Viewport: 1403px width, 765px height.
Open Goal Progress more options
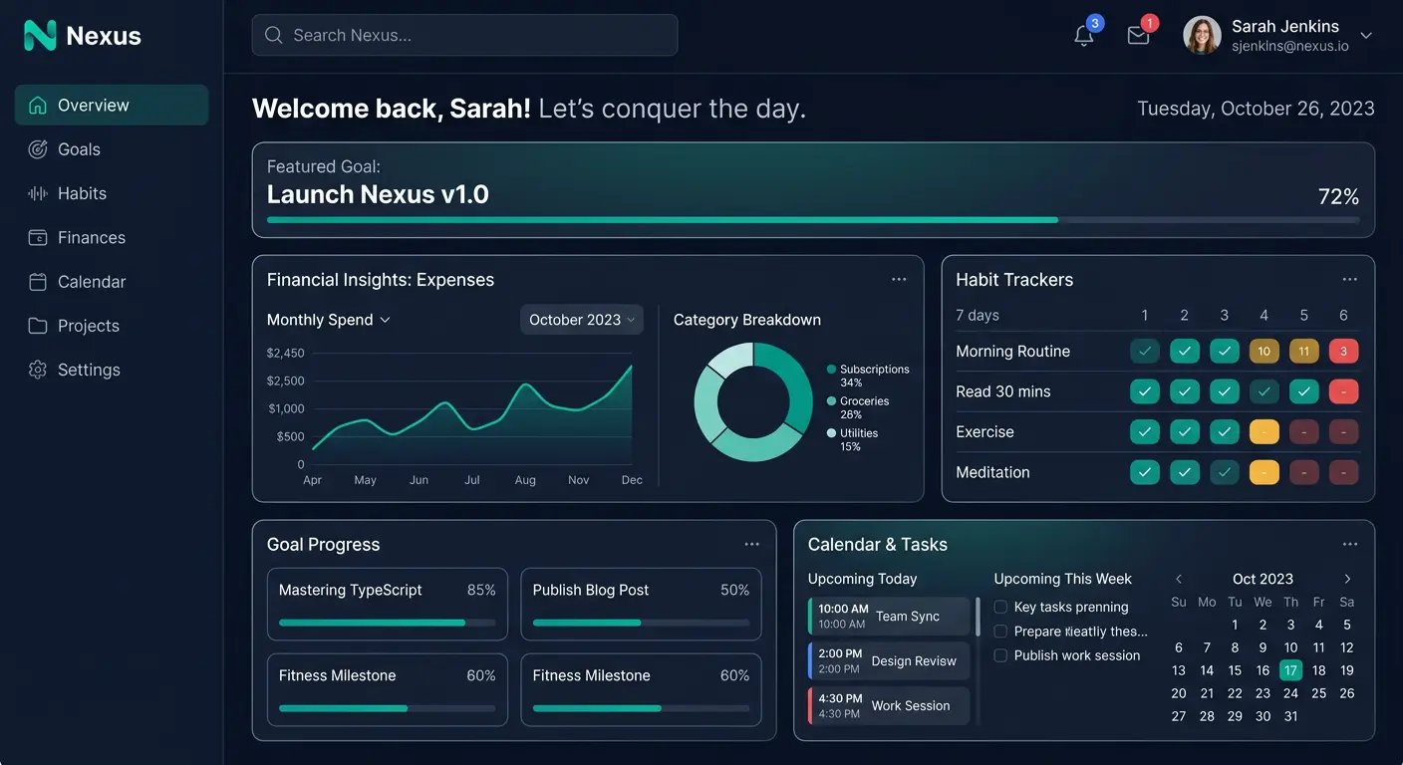751,545
